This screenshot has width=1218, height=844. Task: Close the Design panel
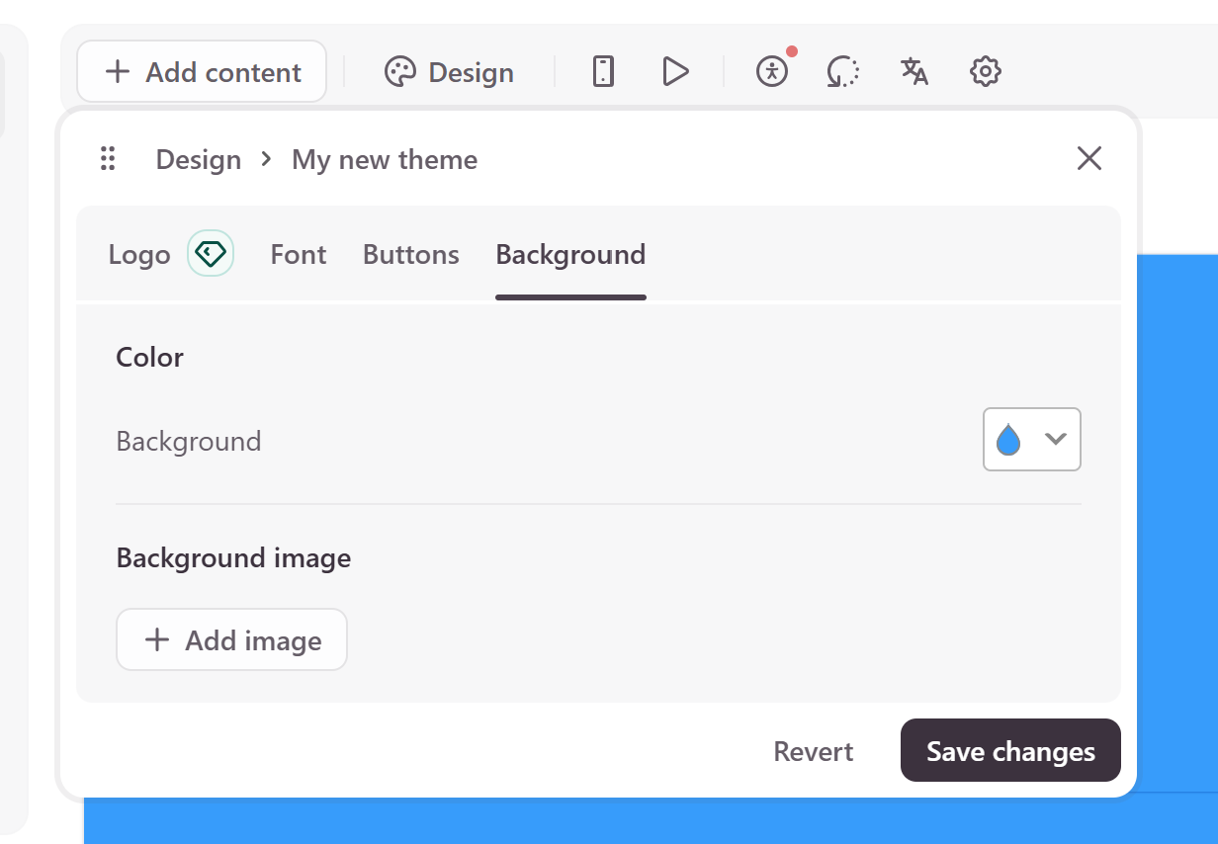1089,158
